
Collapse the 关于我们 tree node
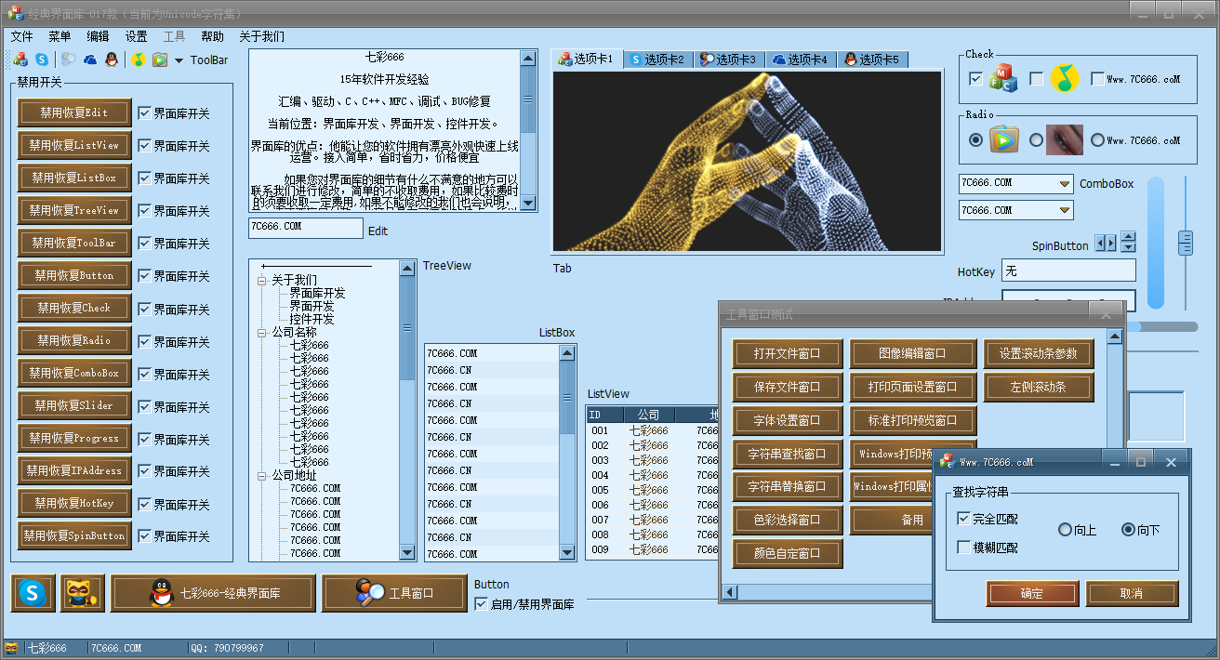click(x=262, y=280)
